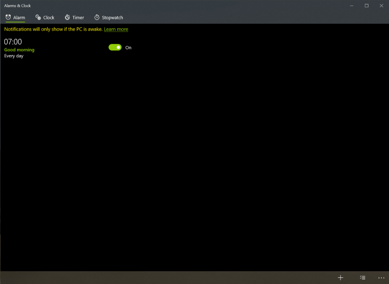Screen dimensions: 389x284
Task: Turn off the 07:00 alarm toggle
Action: [115, 47]
